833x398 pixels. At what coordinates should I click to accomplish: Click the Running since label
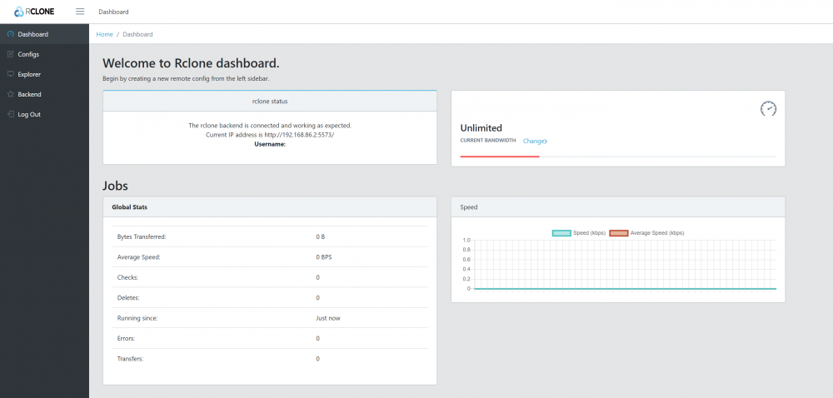tap(137, 318)
